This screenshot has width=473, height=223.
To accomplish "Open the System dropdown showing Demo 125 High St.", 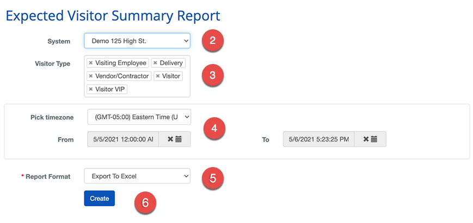I will [x=137, y=41].
